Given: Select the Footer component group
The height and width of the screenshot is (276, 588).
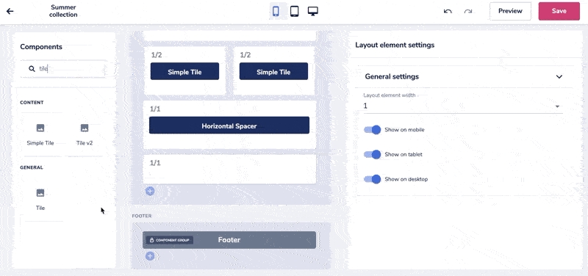Looking at the screenshot, I should (229, 240).
